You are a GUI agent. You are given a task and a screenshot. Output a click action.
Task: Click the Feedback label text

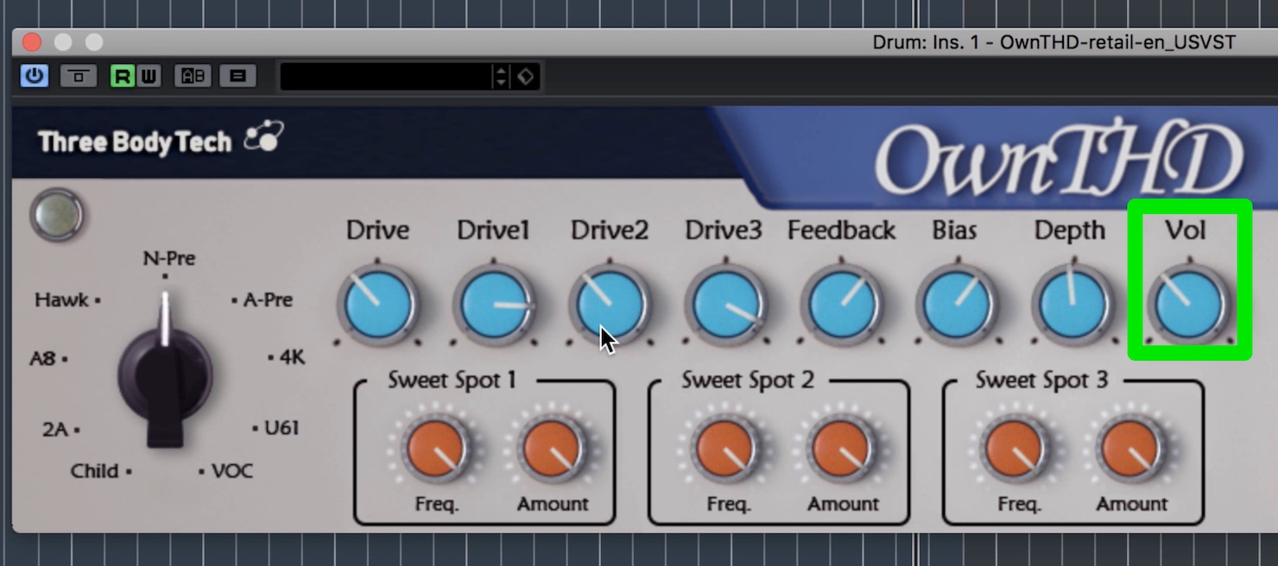click(841, 230)
